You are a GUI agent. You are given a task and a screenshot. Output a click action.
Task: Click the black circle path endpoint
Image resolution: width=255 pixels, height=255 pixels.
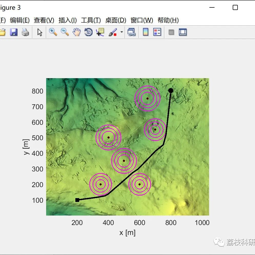(171, 90)
